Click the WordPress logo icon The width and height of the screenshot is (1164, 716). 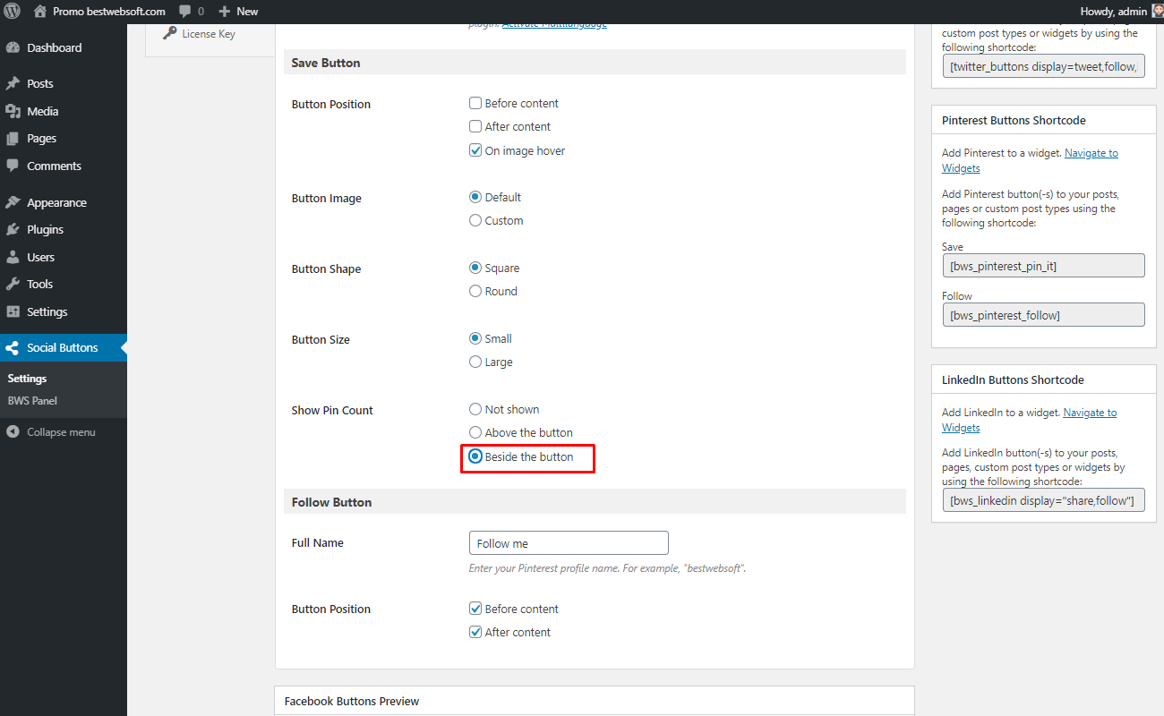click(x=13, y=12)
